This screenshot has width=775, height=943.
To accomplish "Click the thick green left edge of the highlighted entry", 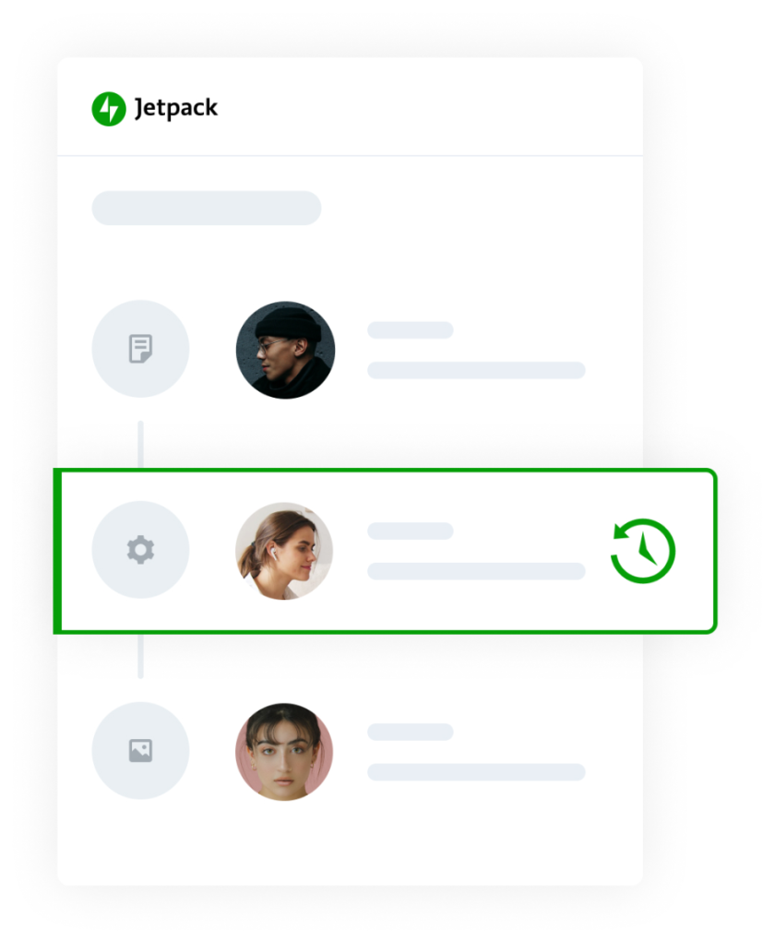I will pos(58,551).
